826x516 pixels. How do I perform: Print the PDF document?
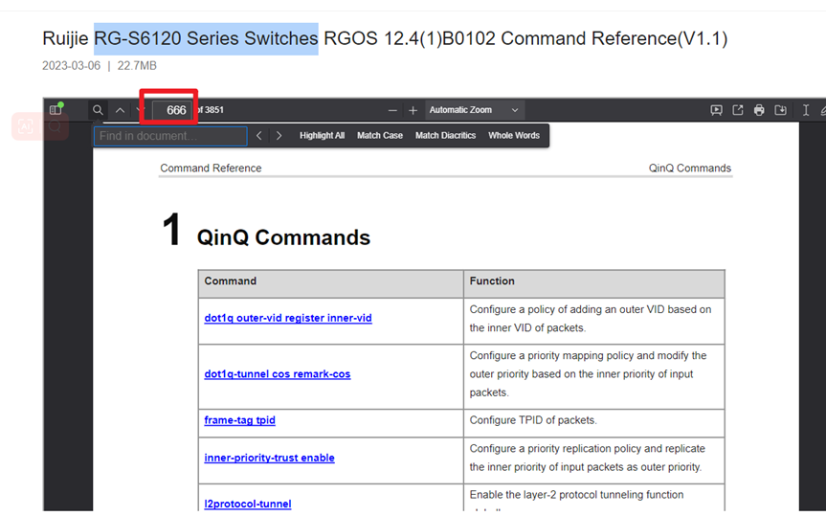click(759, 110)
